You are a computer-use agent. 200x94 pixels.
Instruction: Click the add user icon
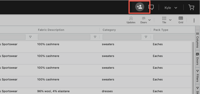(140, 7)
